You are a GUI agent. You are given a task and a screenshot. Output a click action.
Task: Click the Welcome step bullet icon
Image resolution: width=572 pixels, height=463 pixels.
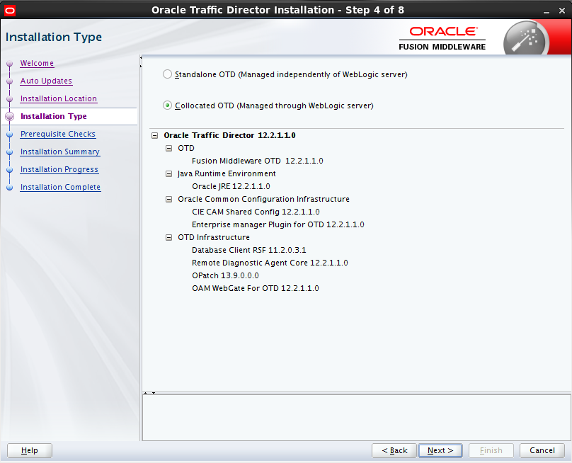[x=9, y=63]
